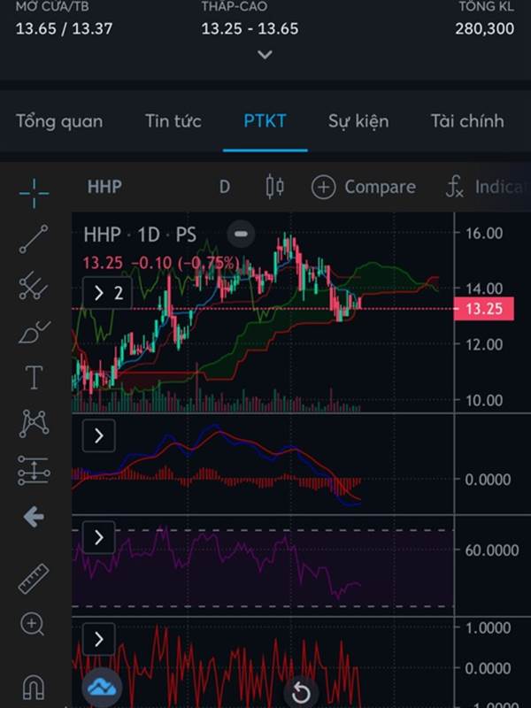
Task: Expand the 2 indicators legend
Action: pos(107,293)
